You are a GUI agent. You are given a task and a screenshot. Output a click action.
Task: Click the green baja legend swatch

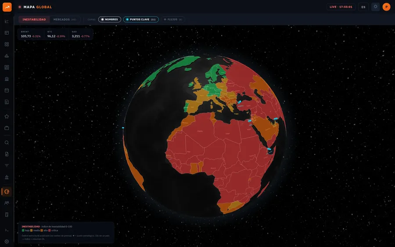[23, 230]
